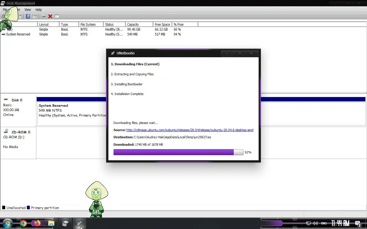Viewport: 367px width, 229px height.
Task: Select the CD-ROM 0 No Media panel
Action: coord(18,143)
